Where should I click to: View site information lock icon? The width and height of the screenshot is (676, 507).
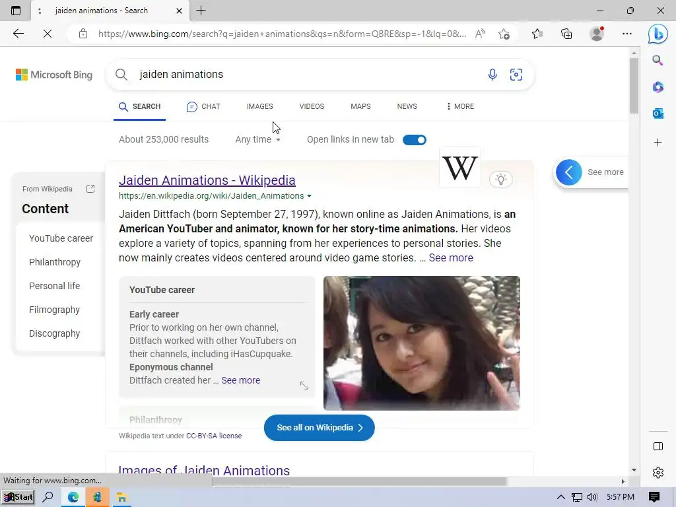tap(83, 34)
